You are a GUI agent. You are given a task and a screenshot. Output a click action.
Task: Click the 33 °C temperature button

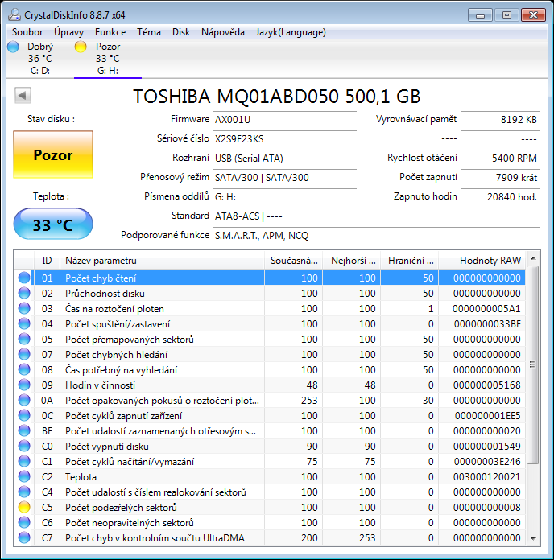[53, 225]
